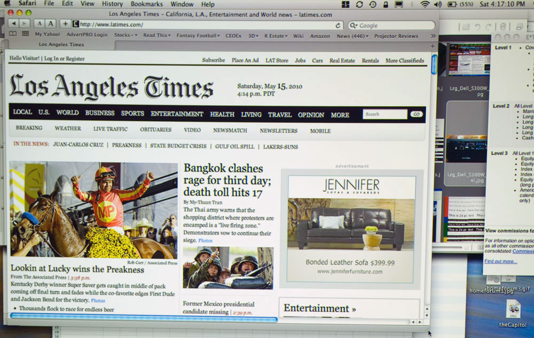Screen dimensions: 534x338
Task: Click the Bangkok soldiers photo
Action: point(228,268)
